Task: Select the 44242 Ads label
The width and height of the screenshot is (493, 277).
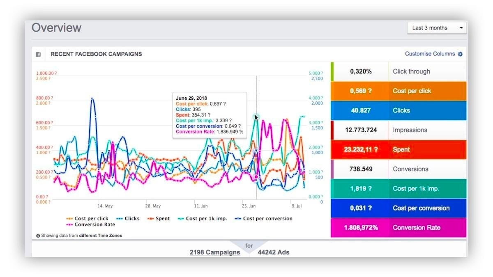Action: (274, 252)
